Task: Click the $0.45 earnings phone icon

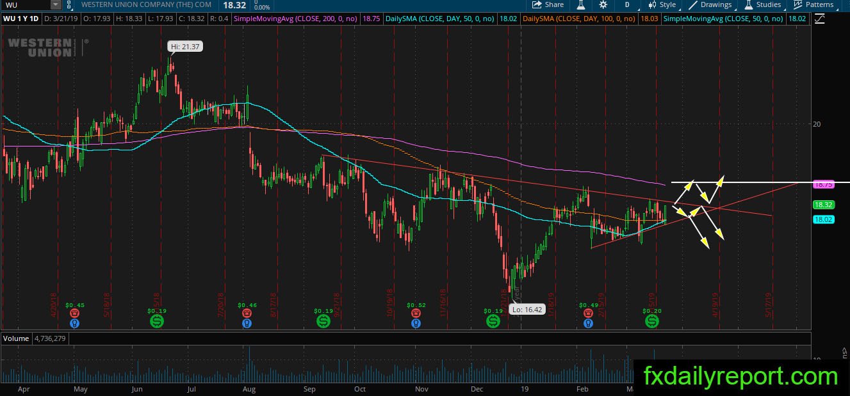Action: coord(75,313)
